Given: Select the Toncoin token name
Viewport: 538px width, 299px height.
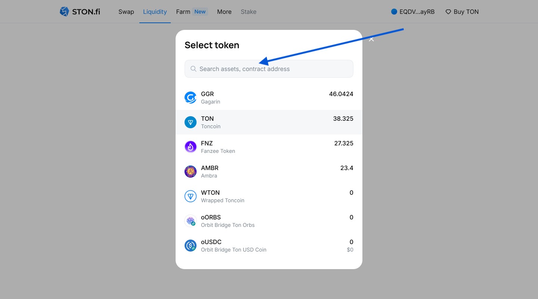Looking at the screenshot, I should click(x=211, y=126).
